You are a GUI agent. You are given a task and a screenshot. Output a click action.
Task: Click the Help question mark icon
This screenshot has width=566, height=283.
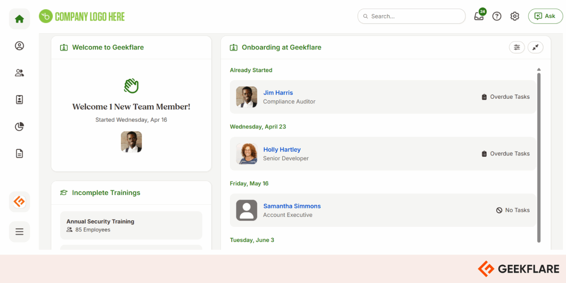tap(497, 16)
